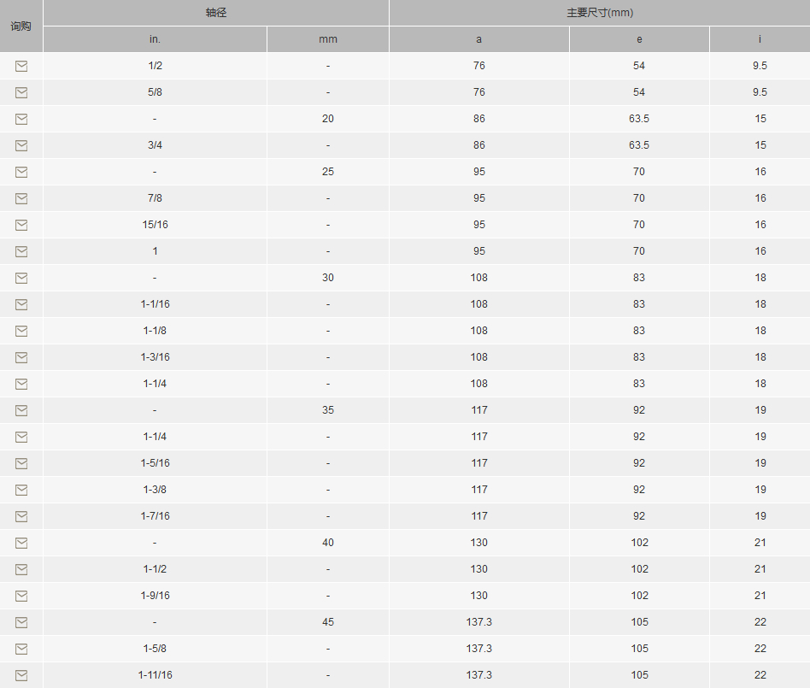The height and width of the screenshot is (688, 810).
Task: Click inquiry envelope icon for 1/2 inch row
Action: (21, 66)
